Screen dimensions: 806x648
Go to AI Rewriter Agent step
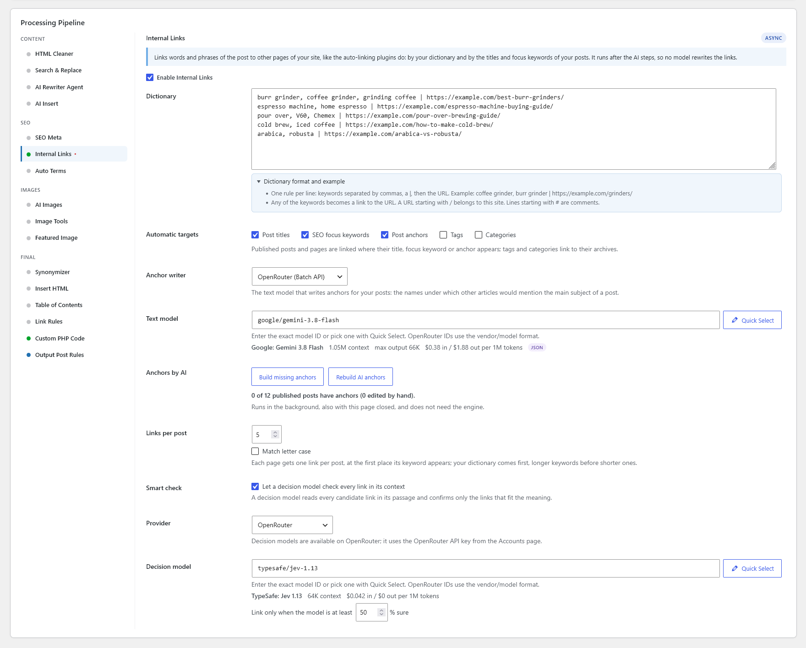point(59,87)
